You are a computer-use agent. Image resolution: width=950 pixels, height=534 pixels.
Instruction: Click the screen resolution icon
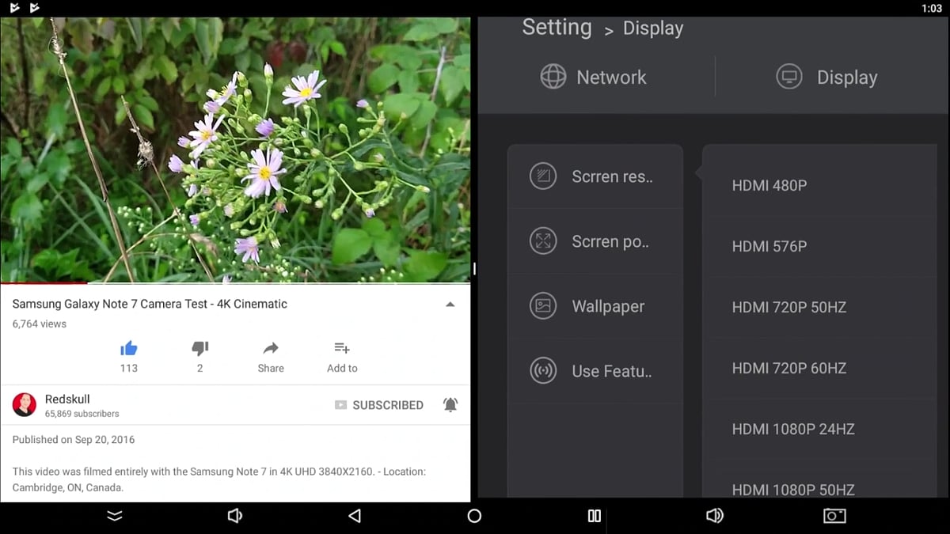(543, 176)
